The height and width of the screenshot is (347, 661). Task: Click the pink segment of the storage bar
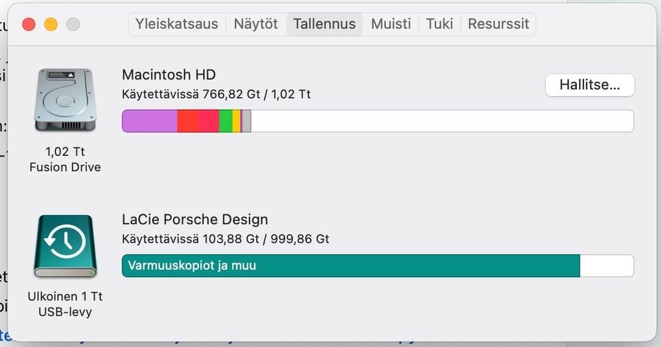click(209, 121)
